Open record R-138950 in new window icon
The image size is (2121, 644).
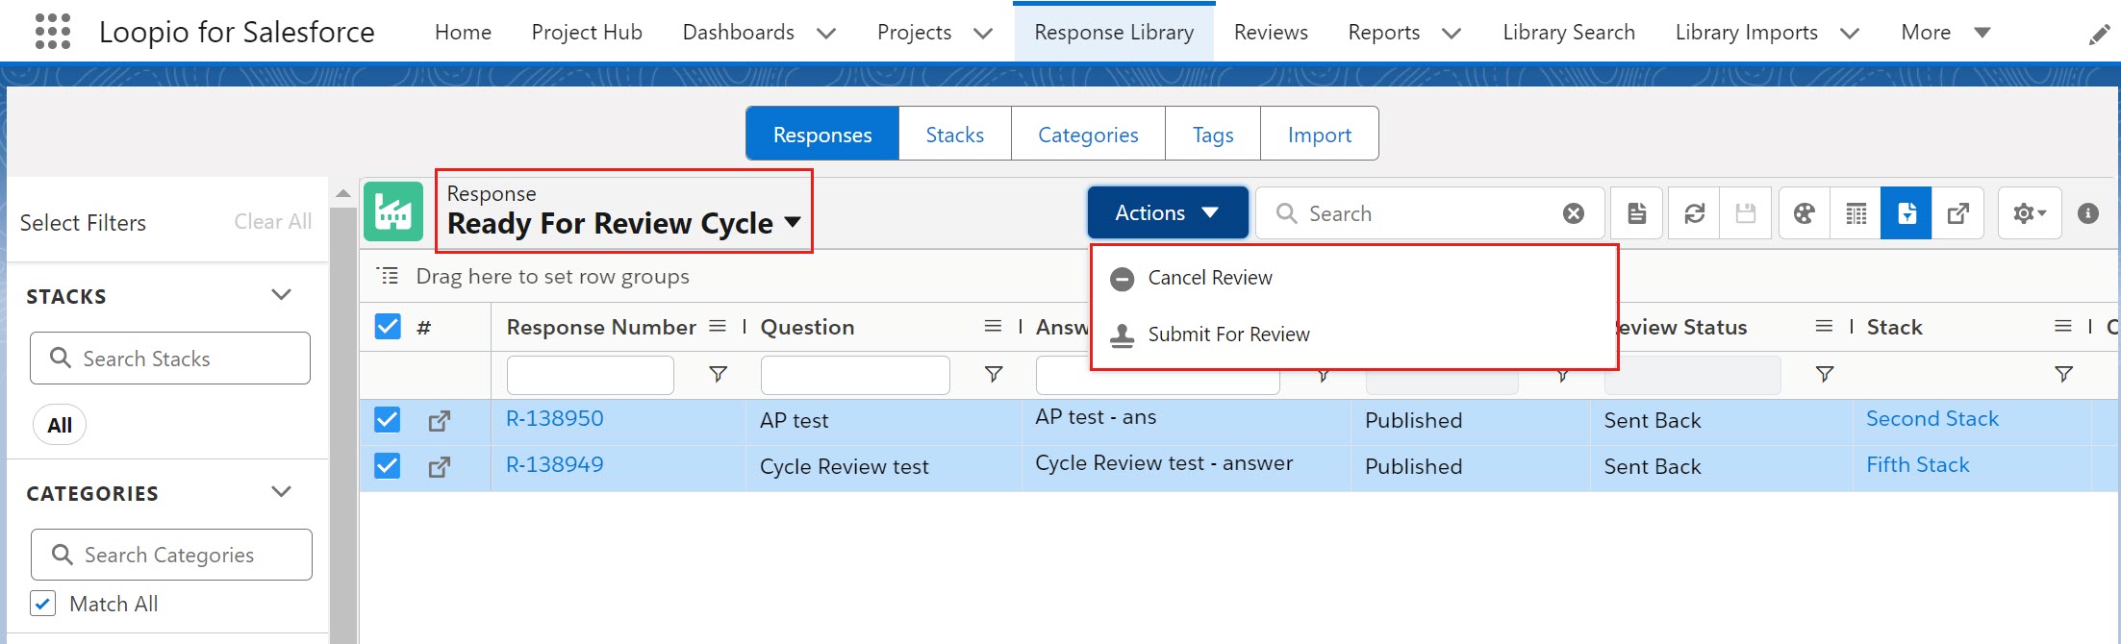[x=440, y=421]
